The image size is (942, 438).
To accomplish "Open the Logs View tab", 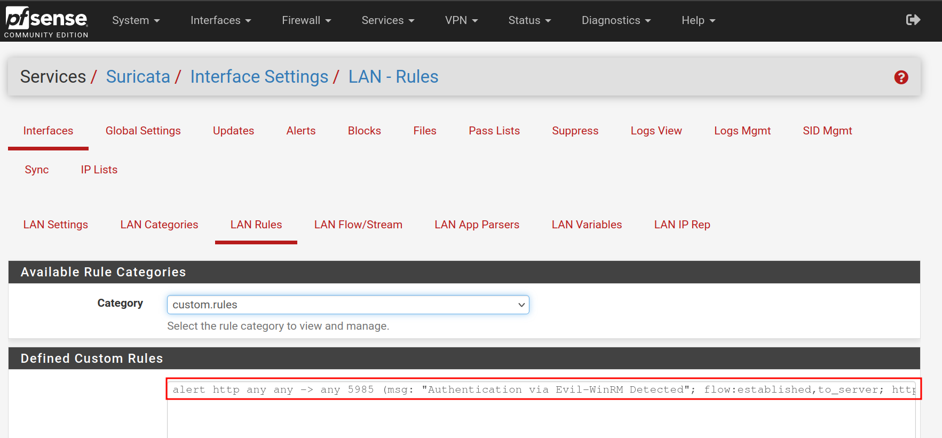I will (656, 131).
